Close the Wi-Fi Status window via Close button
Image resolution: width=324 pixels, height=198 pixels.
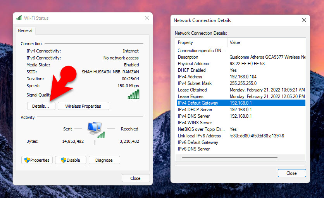point(136,178)
